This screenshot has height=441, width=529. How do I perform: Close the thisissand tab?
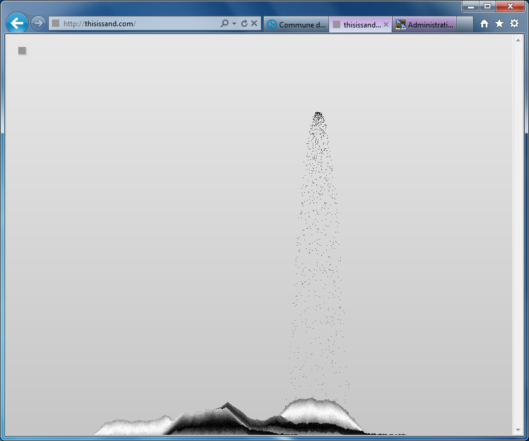(x=386, y=24)
